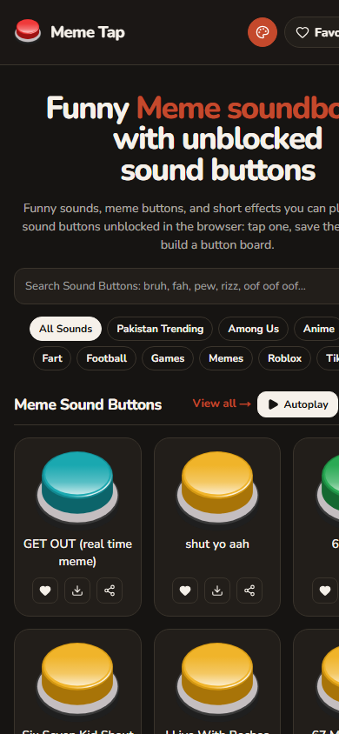
Task: Focus the Search Sound Buttons field
Action: click(x=176, y=286)
